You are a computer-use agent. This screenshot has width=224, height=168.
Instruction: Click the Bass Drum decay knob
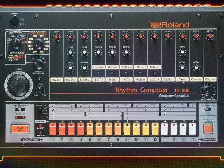[x=70, y=68]
